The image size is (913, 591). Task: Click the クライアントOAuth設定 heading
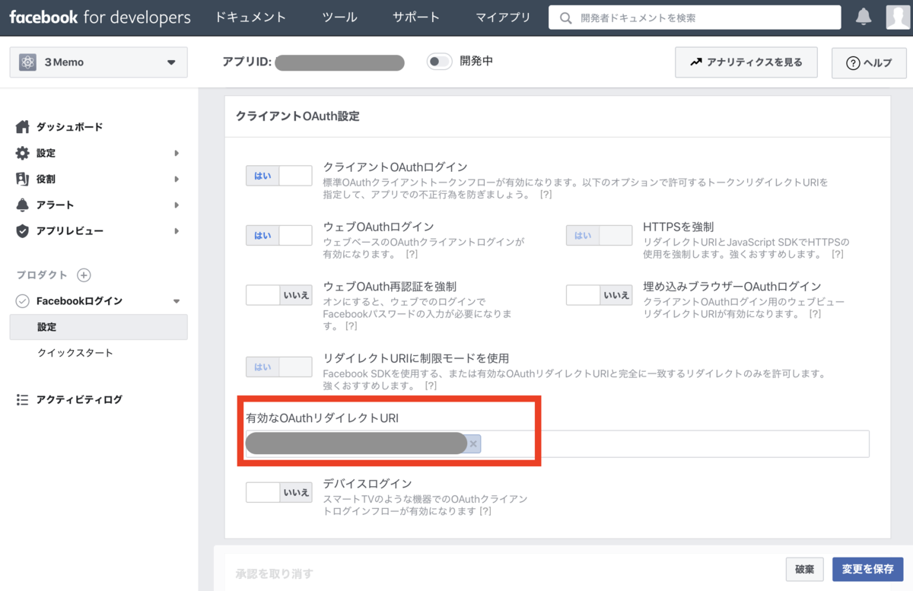tap(297, 116)
